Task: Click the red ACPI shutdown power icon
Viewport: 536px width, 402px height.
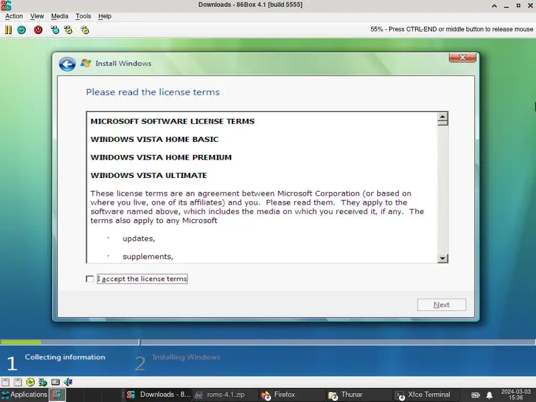Action: pyautogui.click(x=38, y=30)
